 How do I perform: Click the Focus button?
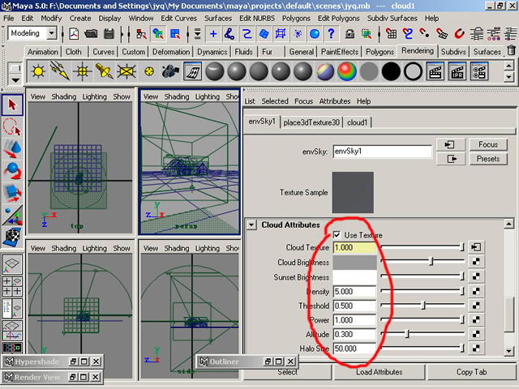click(x=488, y=144)
